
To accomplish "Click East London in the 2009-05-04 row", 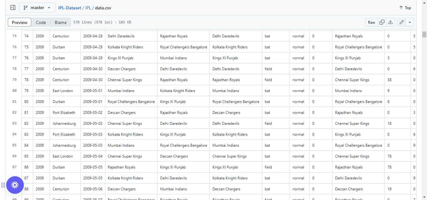I will click(63, 156).
